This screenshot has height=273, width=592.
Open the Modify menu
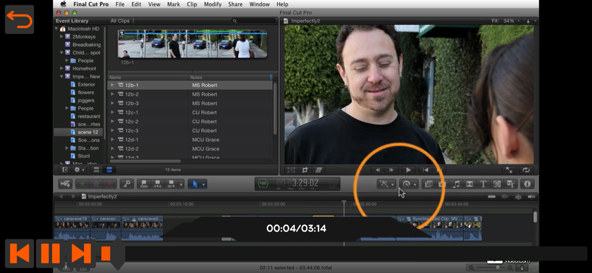[213, 4]
